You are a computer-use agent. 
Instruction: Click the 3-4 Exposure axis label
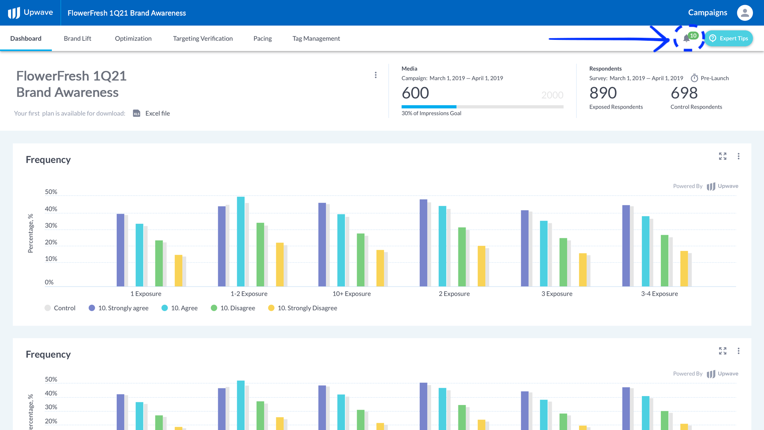point(659,294)
